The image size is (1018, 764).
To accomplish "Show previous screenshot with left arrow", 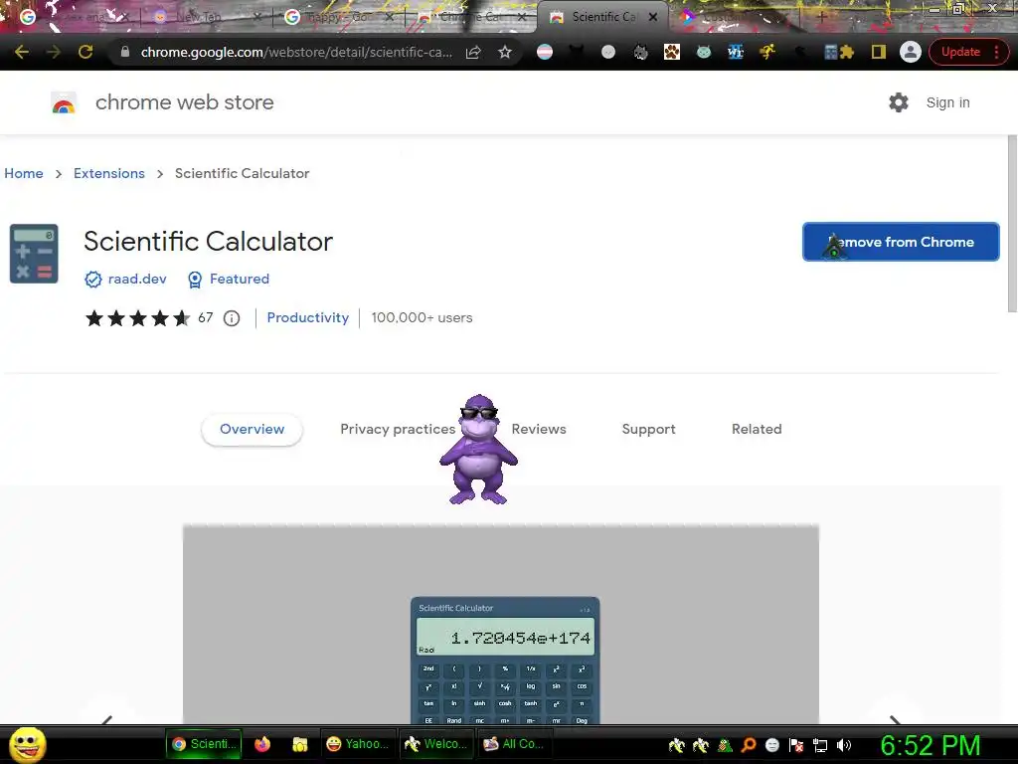I will [x=107, y=718].
